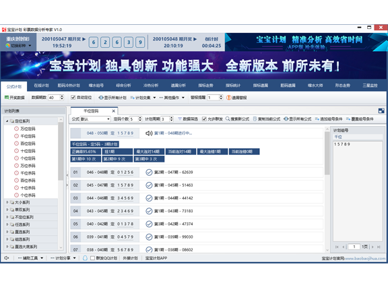This screenshot has width=388, height=283.
Task: Select 个位定码 in the plan list
Action: (x=28, y=158)
